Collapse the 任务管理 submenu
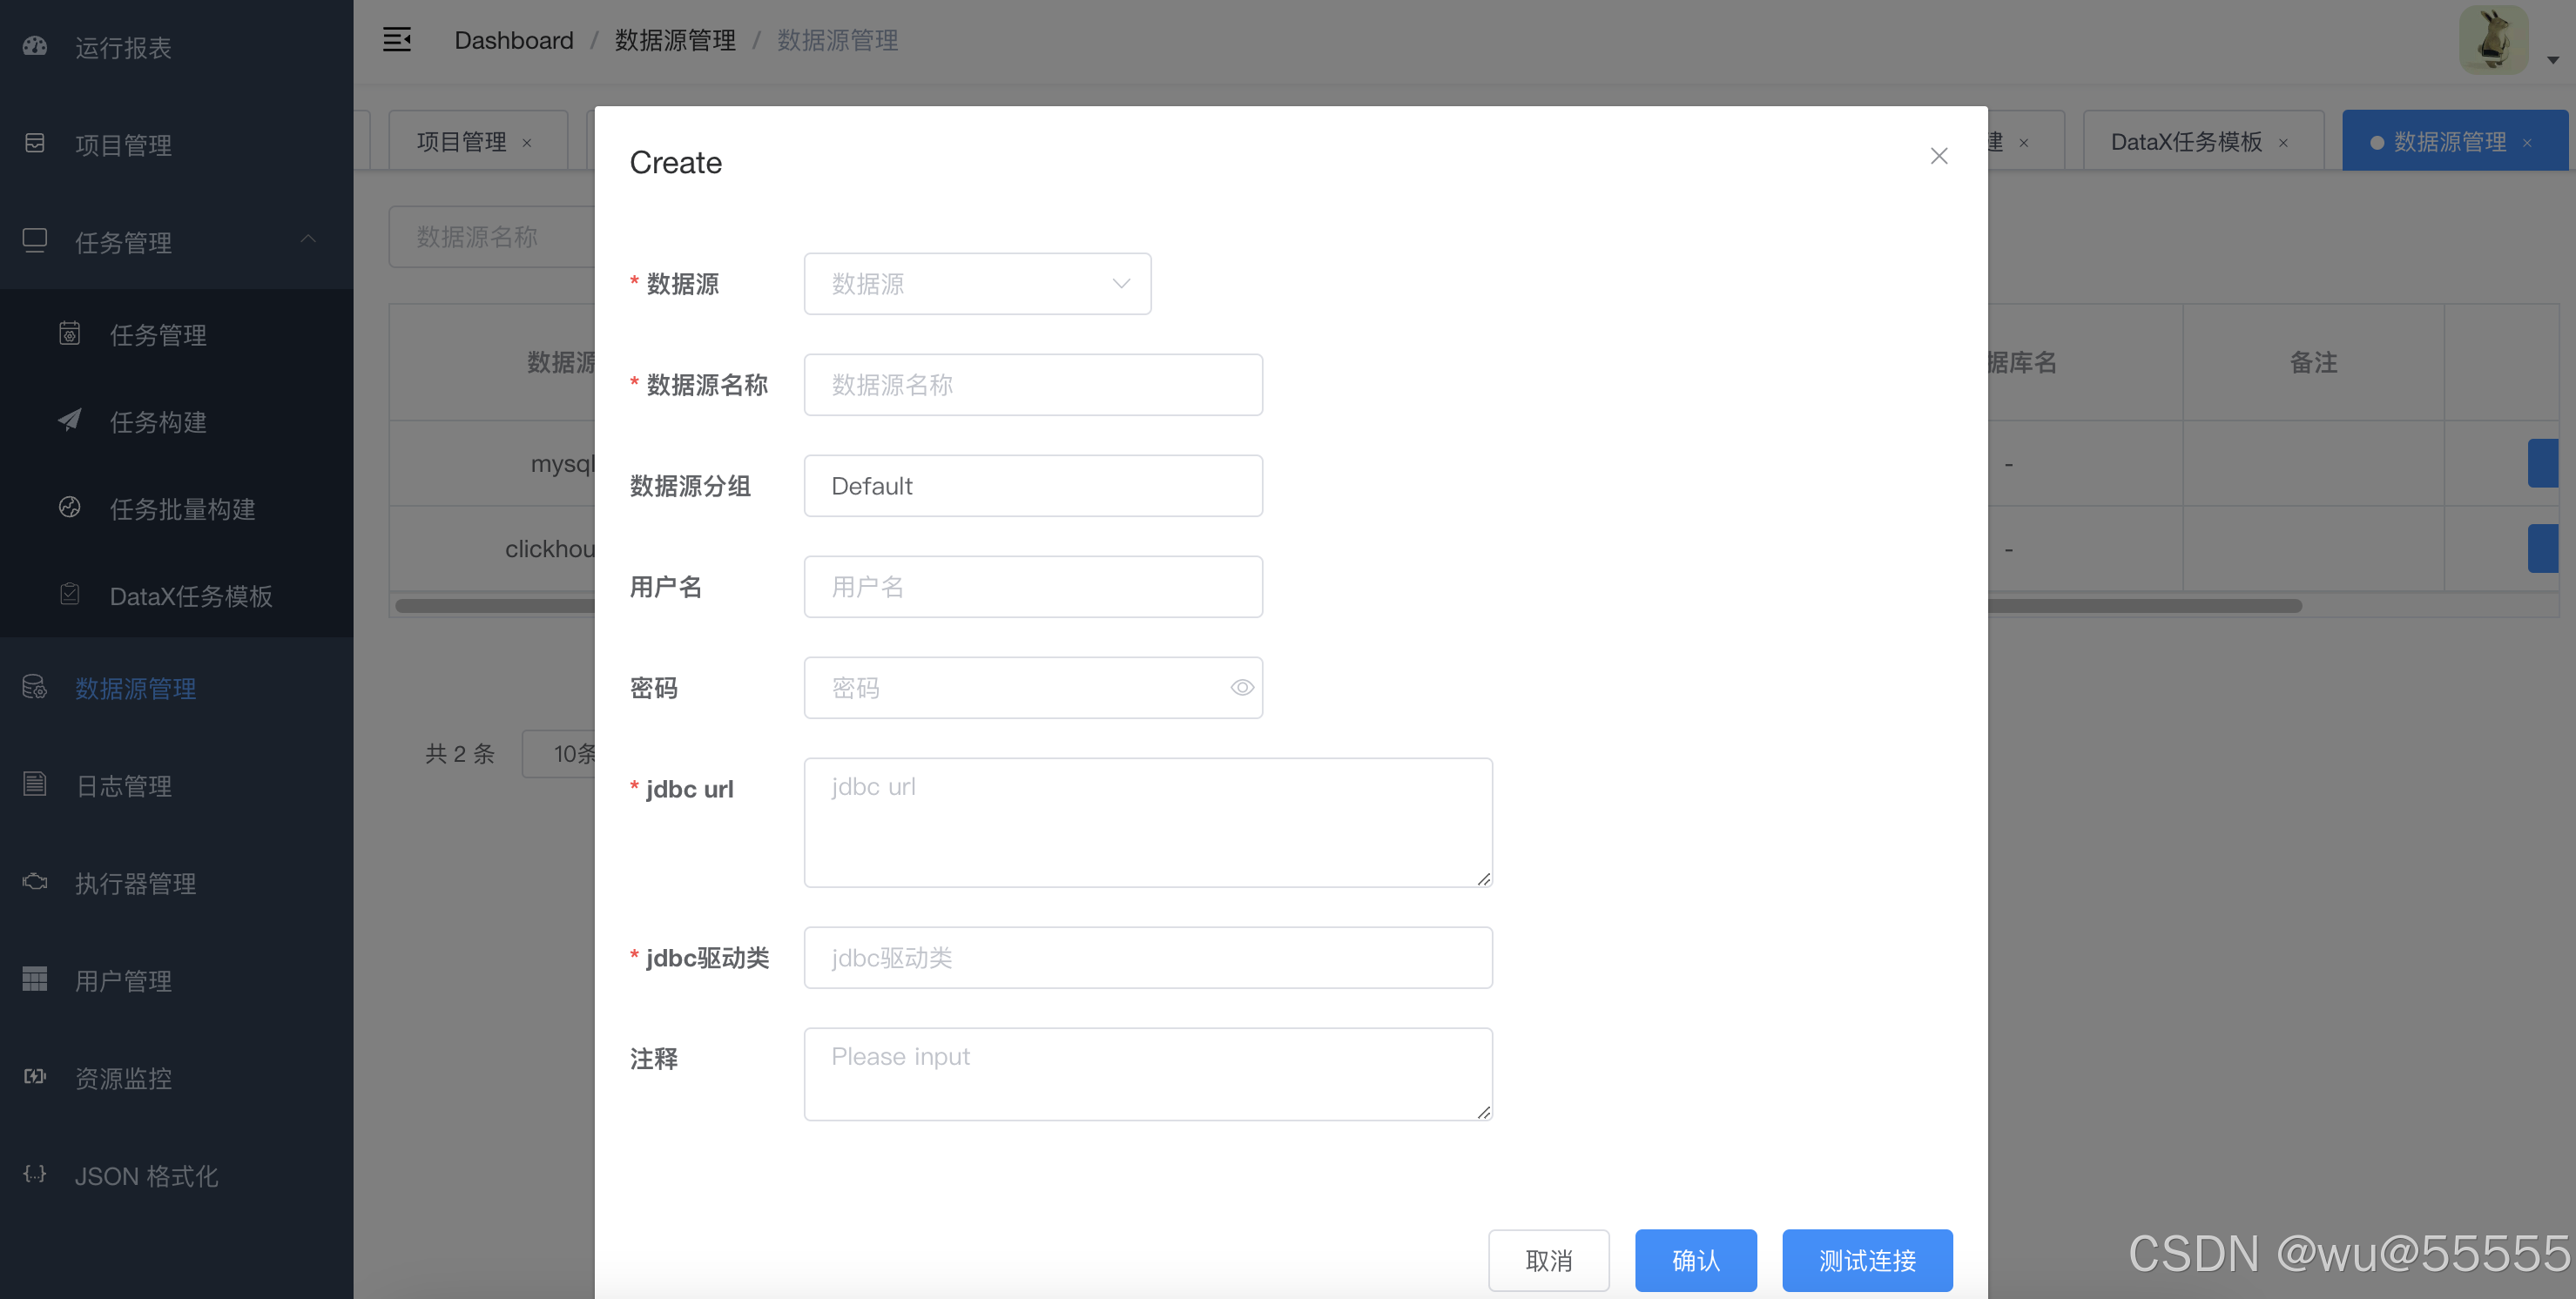Screen dimensions: 2576x1299 [308, 239]
